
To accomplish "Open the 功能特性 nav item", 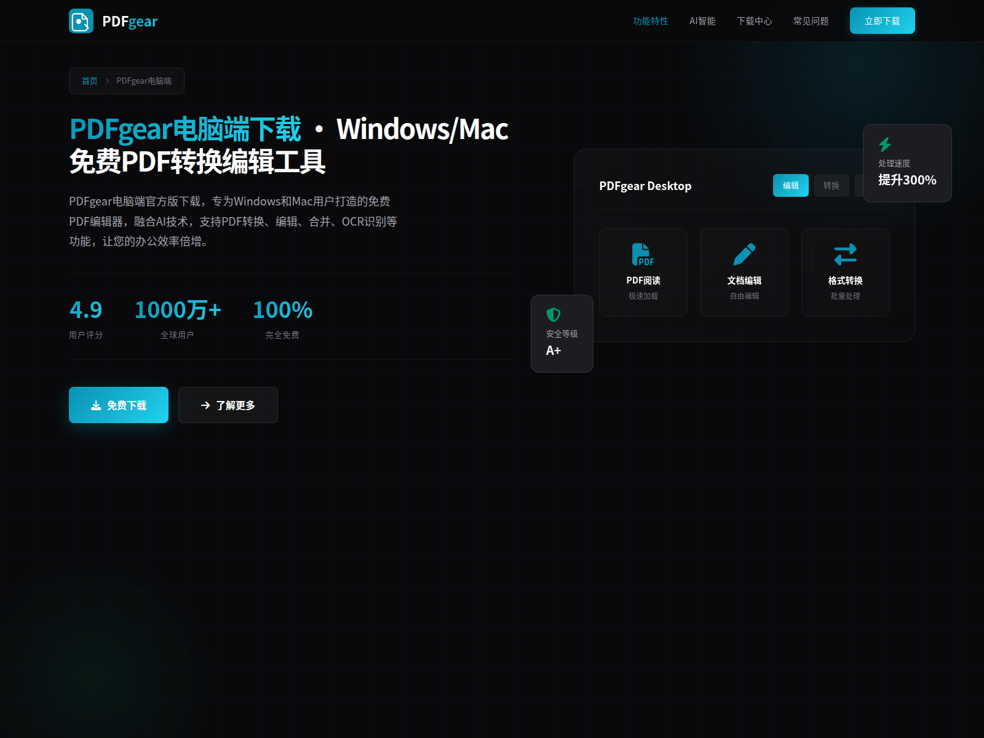I will (x=651, y=21).
